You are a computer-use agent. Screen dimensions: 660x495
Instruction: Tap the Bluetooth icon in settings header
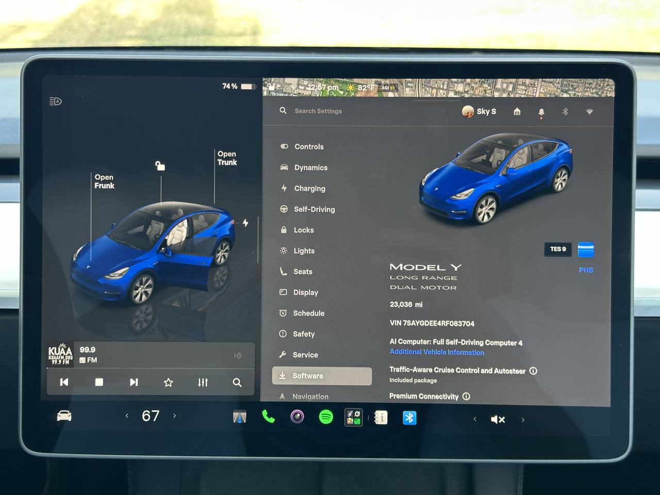pyautogui.click(x=565, y=111)
